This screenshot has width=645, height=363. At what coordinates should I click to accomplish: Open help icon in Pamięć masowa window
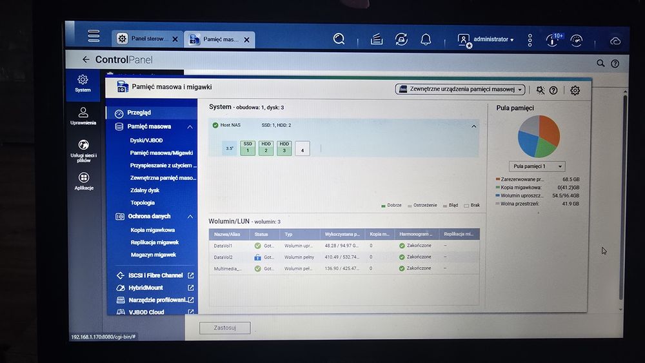(553, 90)
